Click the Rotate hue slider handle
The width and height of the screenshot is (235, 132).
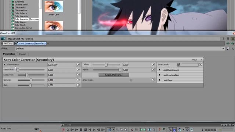tap(18, 70)
